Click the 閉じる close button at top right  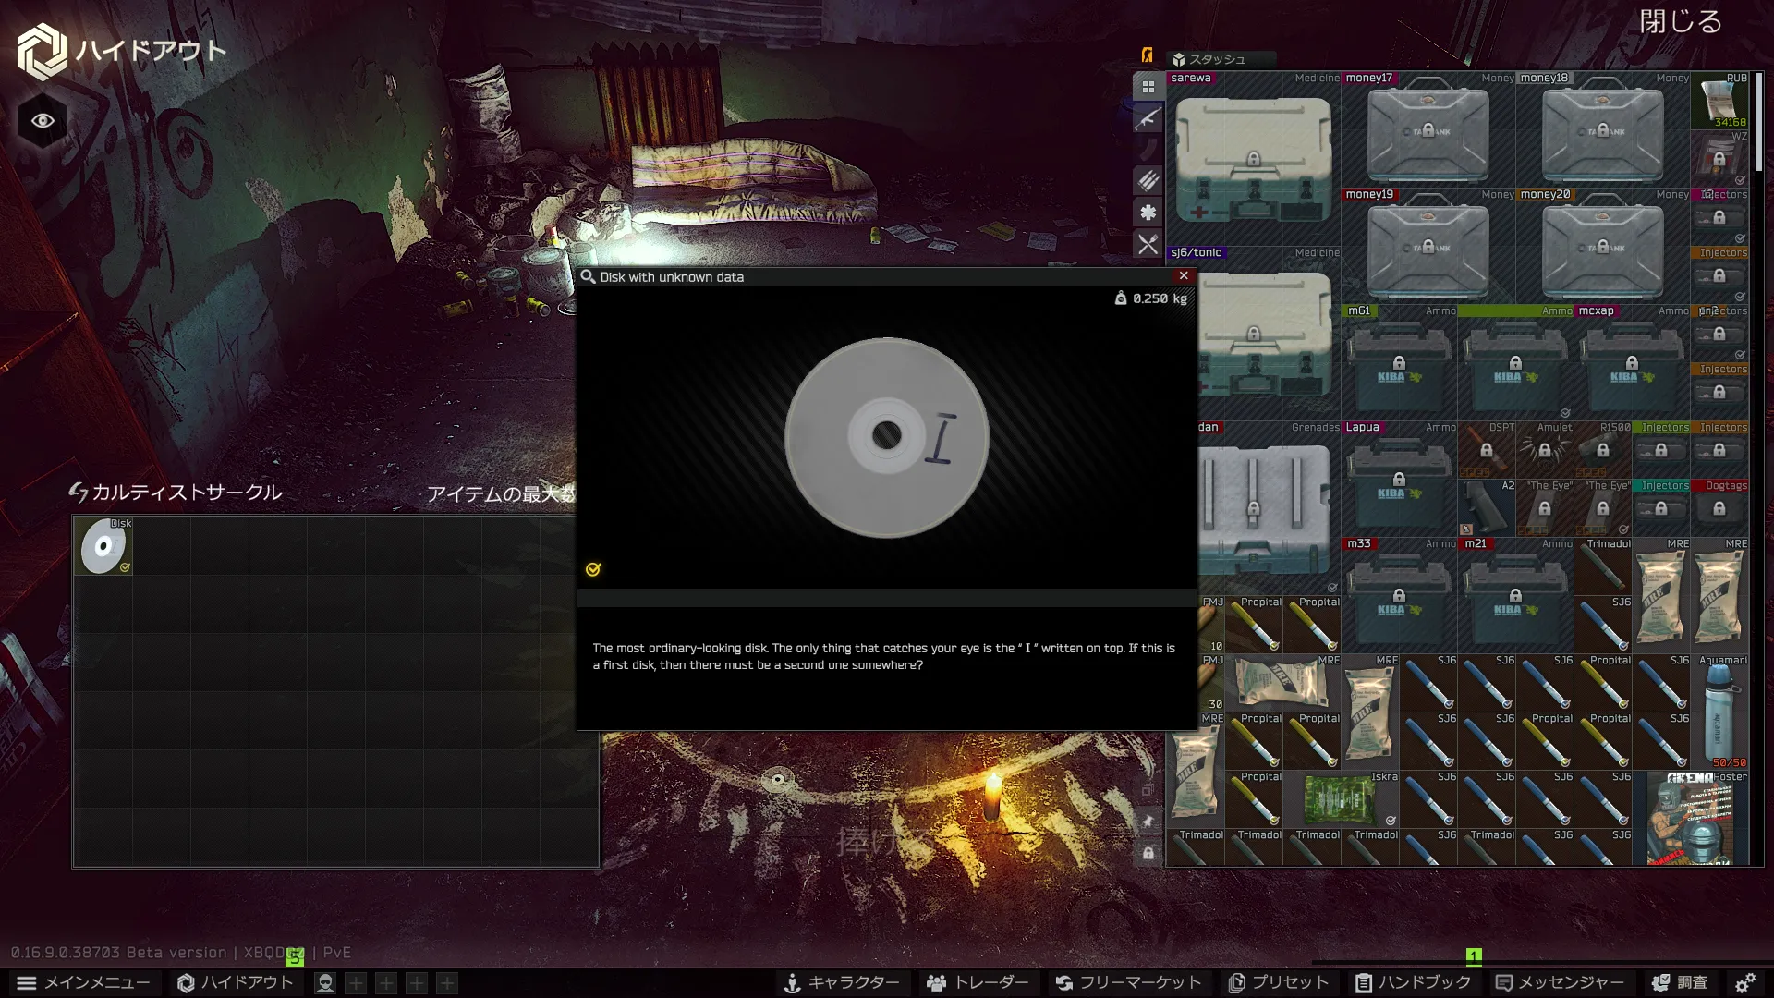point(1681,21)
